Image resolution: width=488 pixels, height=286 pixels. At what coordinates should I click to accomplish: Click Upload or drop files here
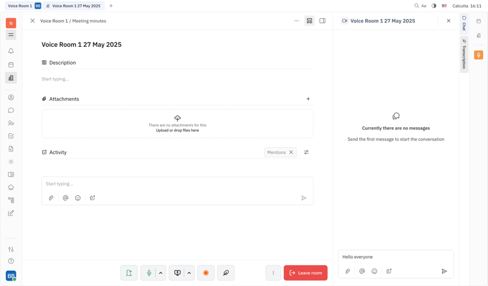(x=177, y=130)
